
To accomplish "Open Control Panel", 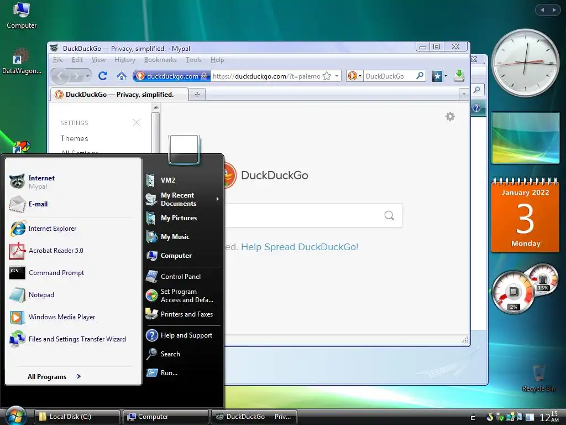I will [x=183, y=277].
